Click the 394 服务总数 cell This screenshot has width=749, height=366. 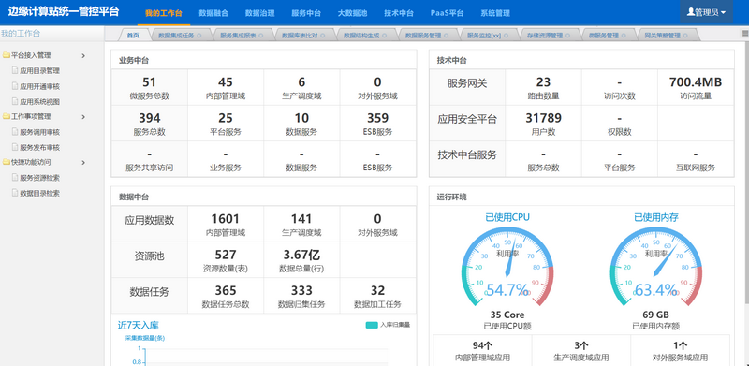click(150, 124)
